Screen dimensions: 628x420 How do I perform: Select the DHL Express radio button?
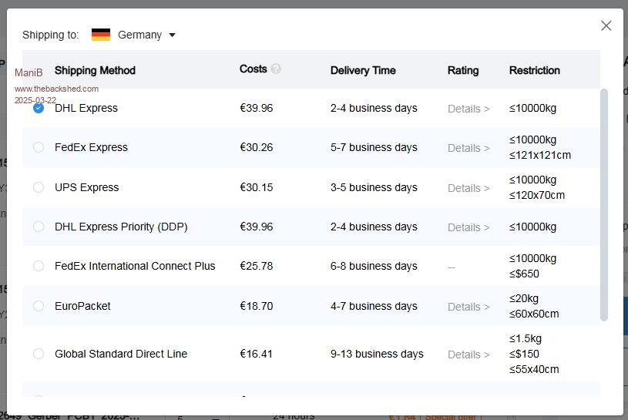click(x=39, y=108)
